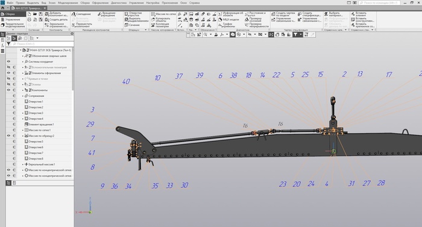422x227 pixels.
Task: Click the command search field
Action: click(x=379, y=2)
